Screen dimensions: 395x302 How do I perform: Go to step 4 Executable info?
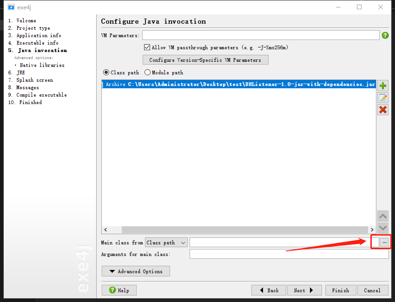pos(33,43)
